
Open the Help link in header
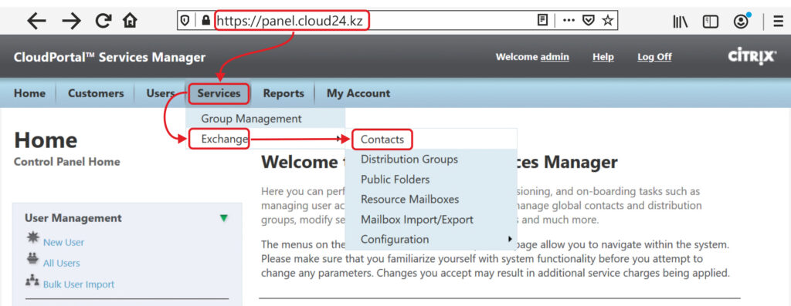coord(603,57)
